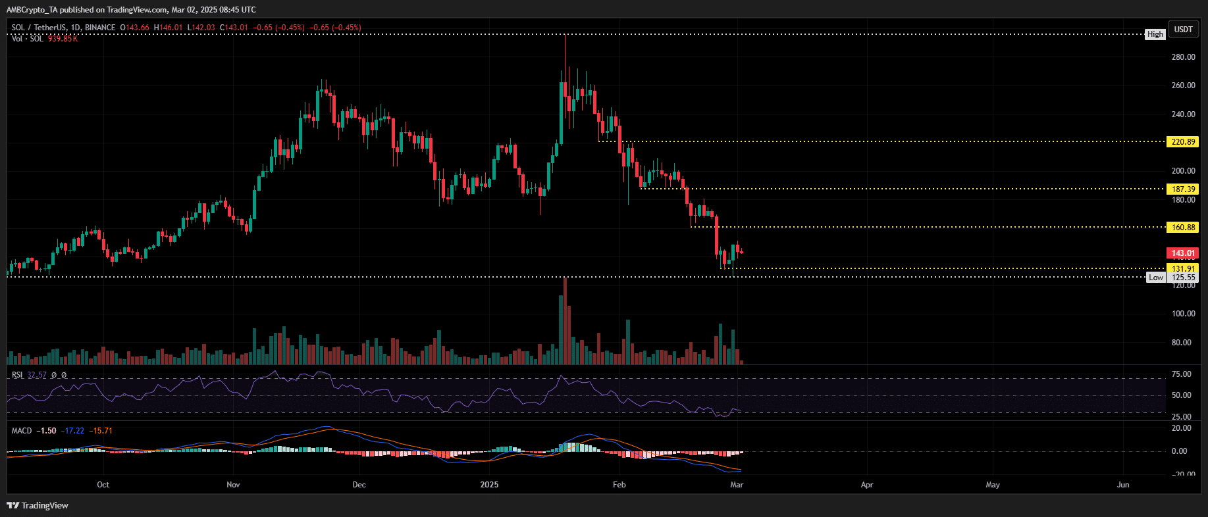Click the TradingView logo at bottom left

click(38, 505)
